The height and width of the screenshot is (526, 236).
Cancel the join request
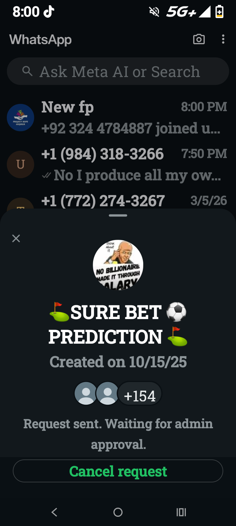(118, 471)
